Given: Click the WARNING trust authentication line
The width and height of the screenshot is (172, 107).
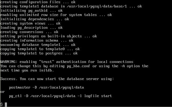Looking at the screenshot, I should pyautogui.click(x=67, y=62).
